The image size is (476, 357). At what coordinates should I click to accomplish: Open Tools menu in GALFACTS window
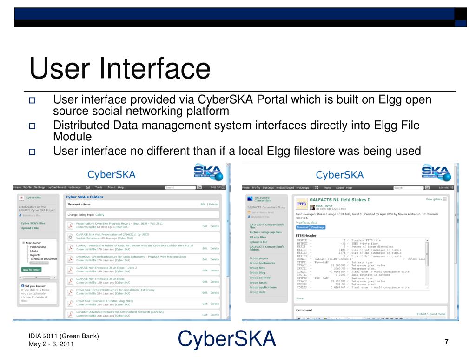(327, 188)
